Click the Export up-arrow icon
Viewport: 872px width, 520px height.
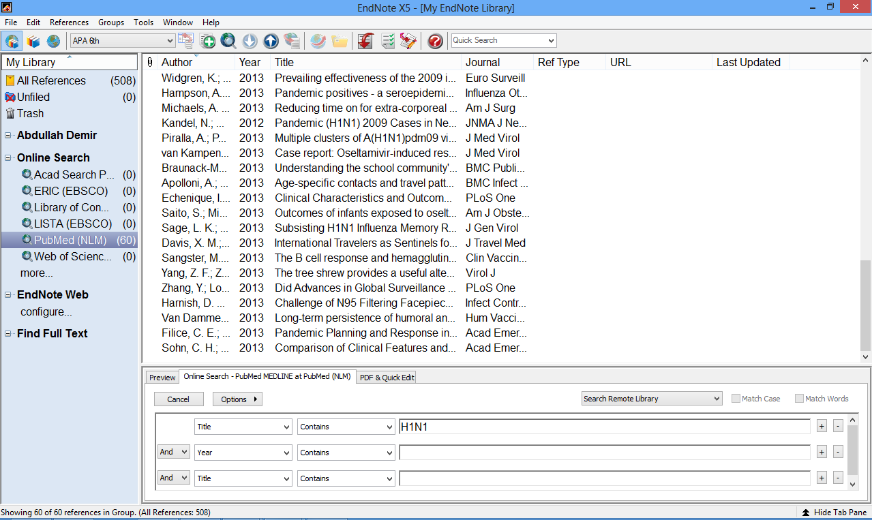point(271,41)
